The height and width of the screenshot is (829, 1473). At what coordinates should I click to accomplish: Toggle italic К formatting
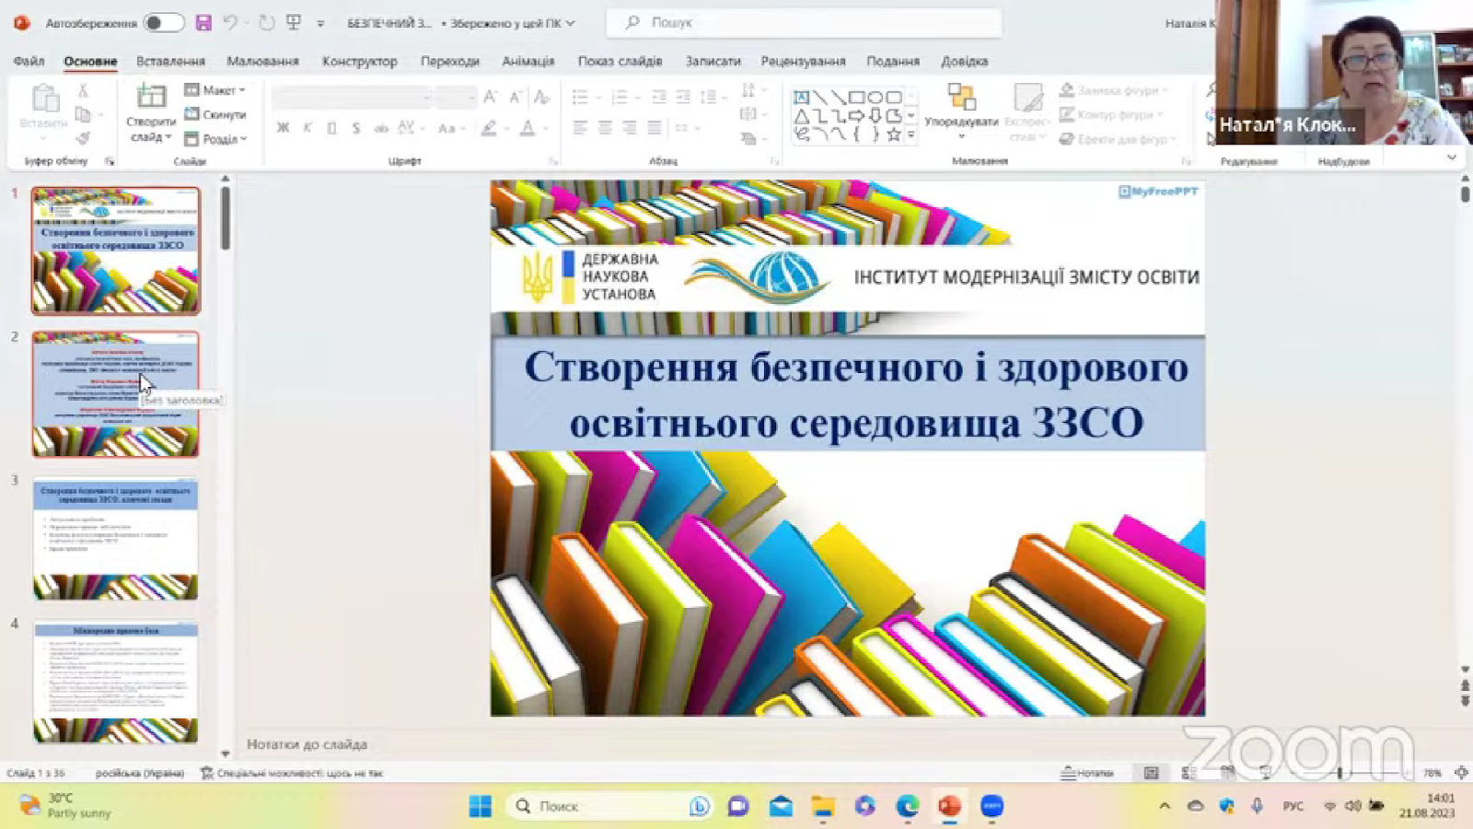pos(307,128)
